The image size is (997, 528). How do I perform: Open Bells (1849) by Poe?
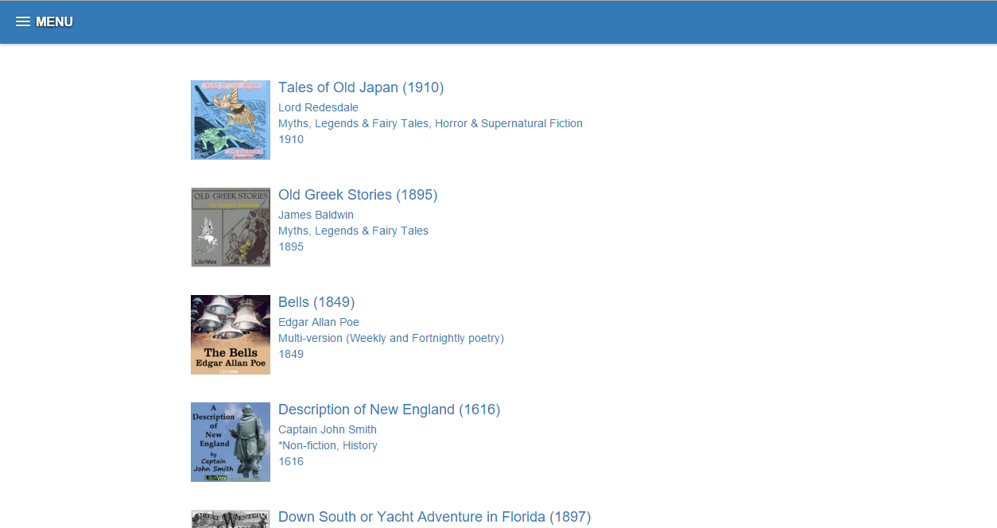(316, 302)
